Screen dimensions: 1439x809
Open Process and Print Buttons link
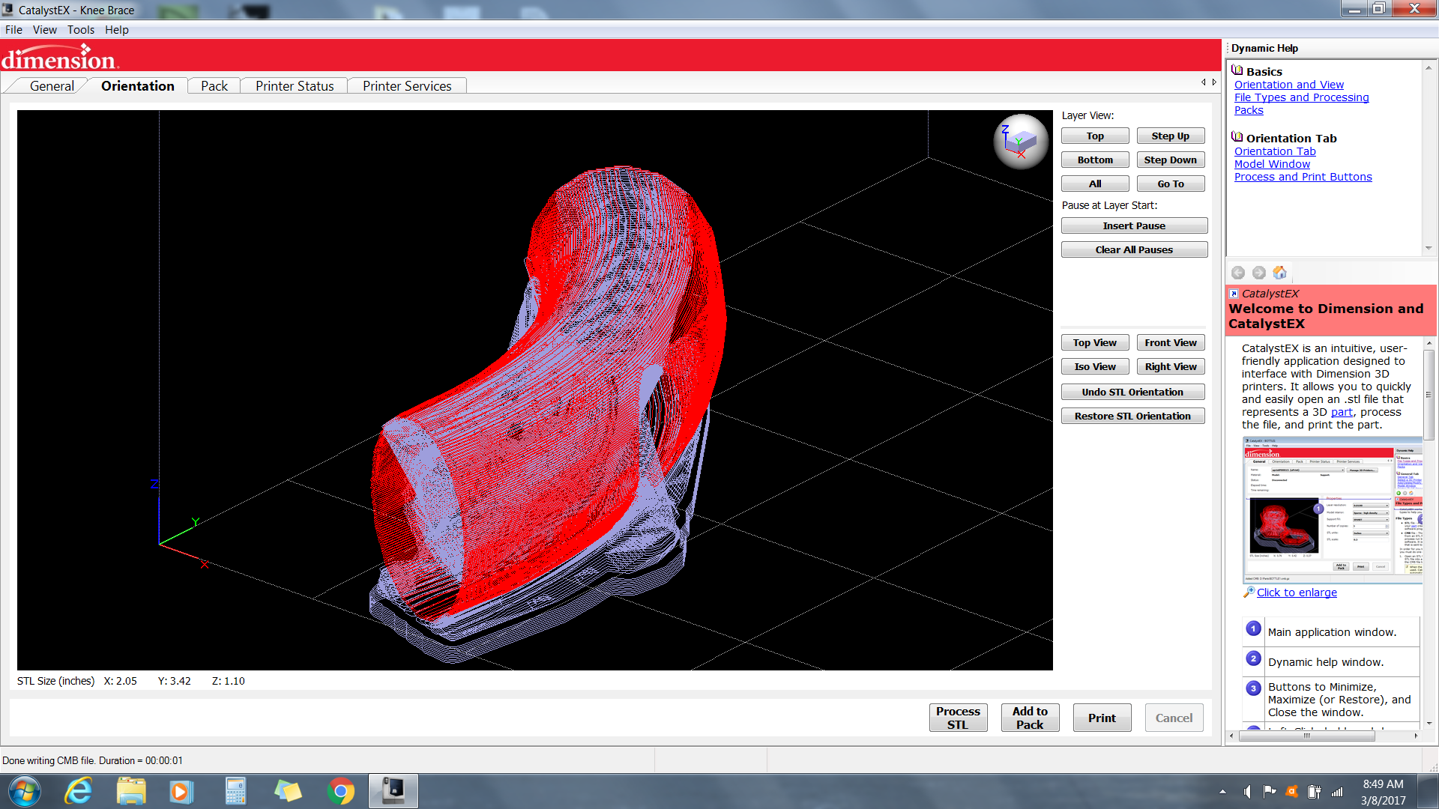1303,177
